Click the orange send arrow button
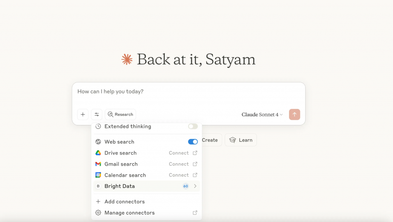Viewport: 393px width, 222px height. click(x=294, y=114)
